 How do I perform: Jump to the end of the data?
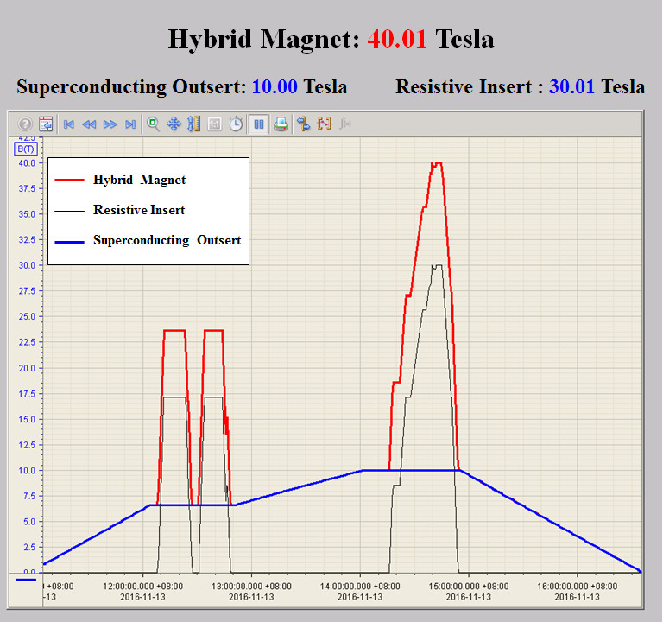[x=130, y=124]
